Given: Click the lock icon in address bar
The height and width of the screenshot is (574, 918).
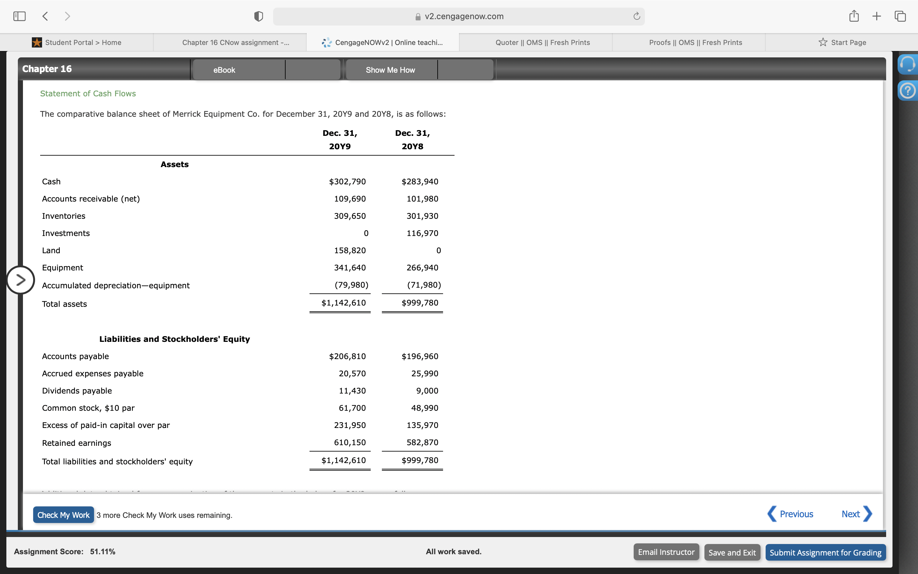Looking at the screenshot, I should click(417, 16).
